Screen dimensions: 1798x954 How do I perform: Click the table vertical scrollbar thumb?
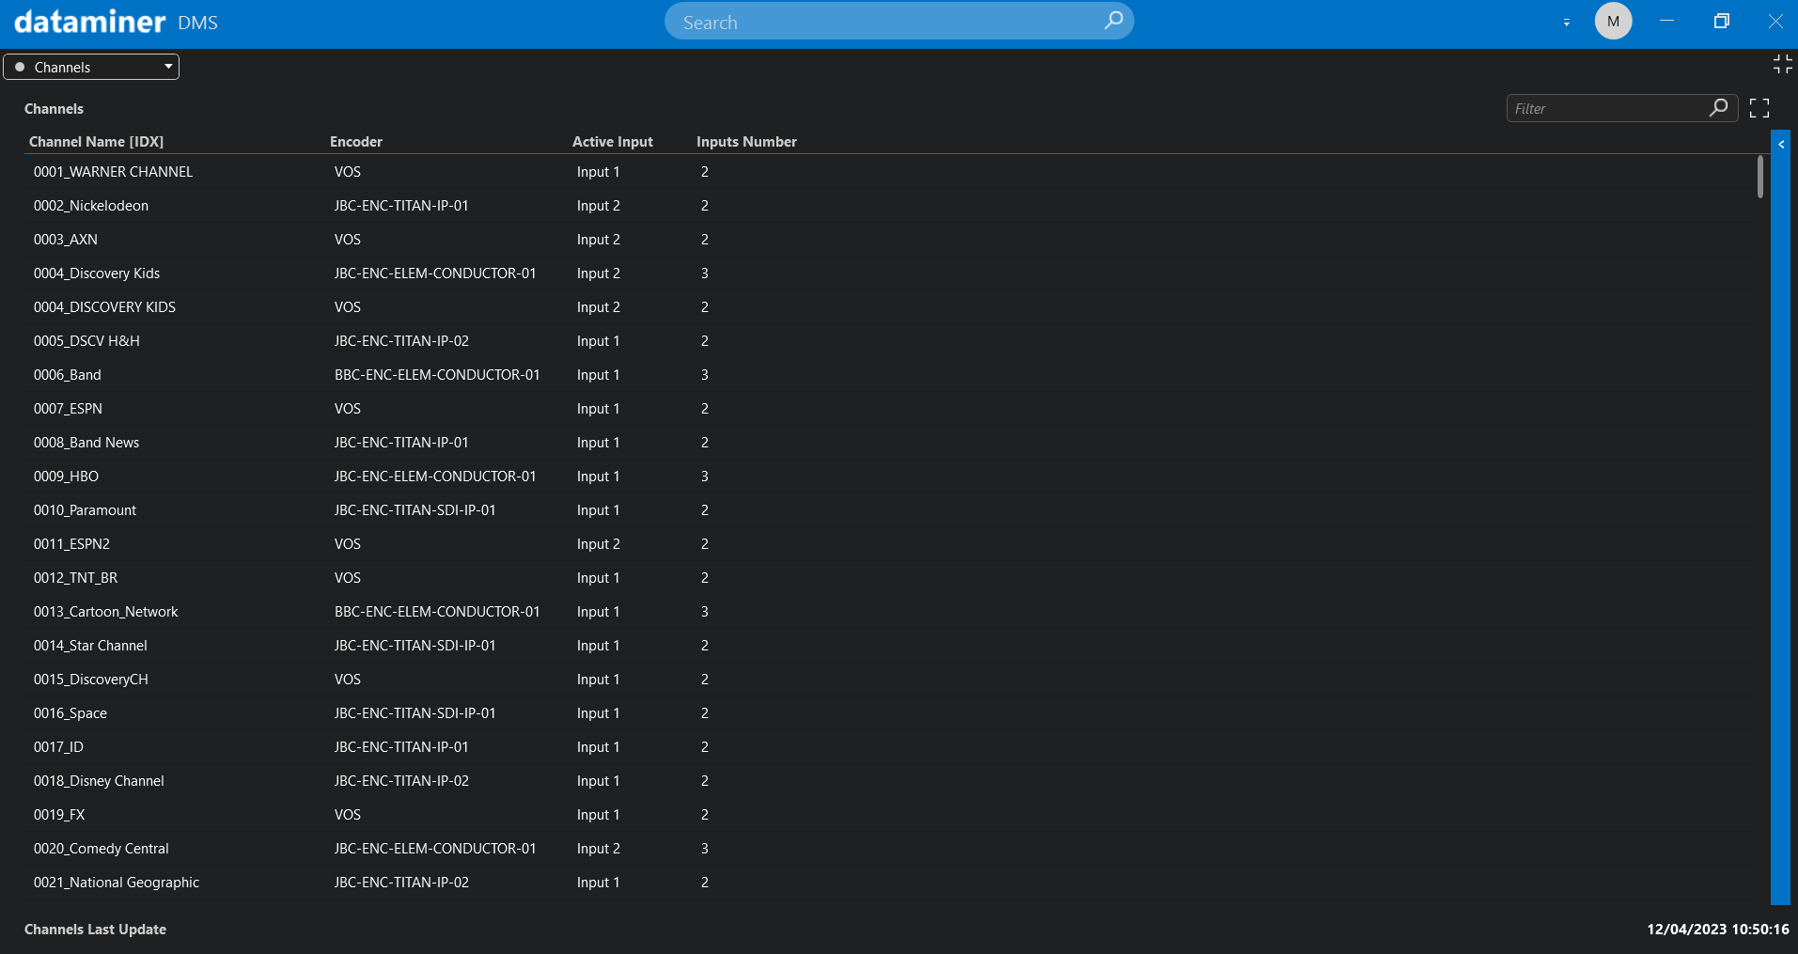1760,178
